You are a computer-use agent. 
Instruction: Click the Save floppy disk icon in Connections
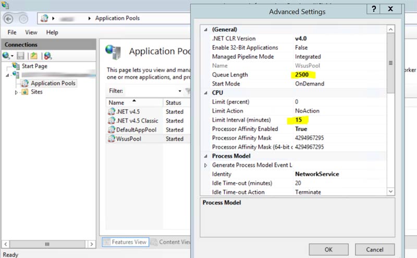coord(20,56)
